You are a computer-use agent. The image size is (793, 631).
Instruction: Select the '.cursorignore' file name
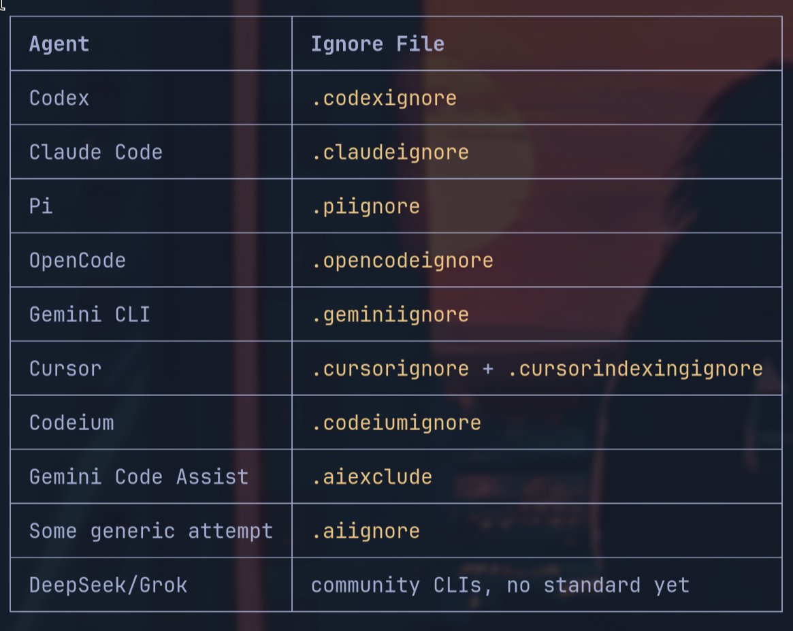click(391, 369)
